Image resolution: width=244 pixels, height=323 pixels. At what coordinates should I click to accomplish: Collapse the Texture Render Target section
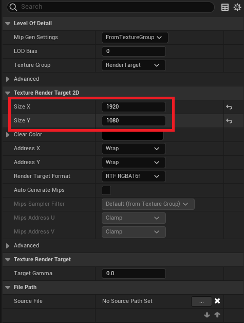(x=8, y=260)
